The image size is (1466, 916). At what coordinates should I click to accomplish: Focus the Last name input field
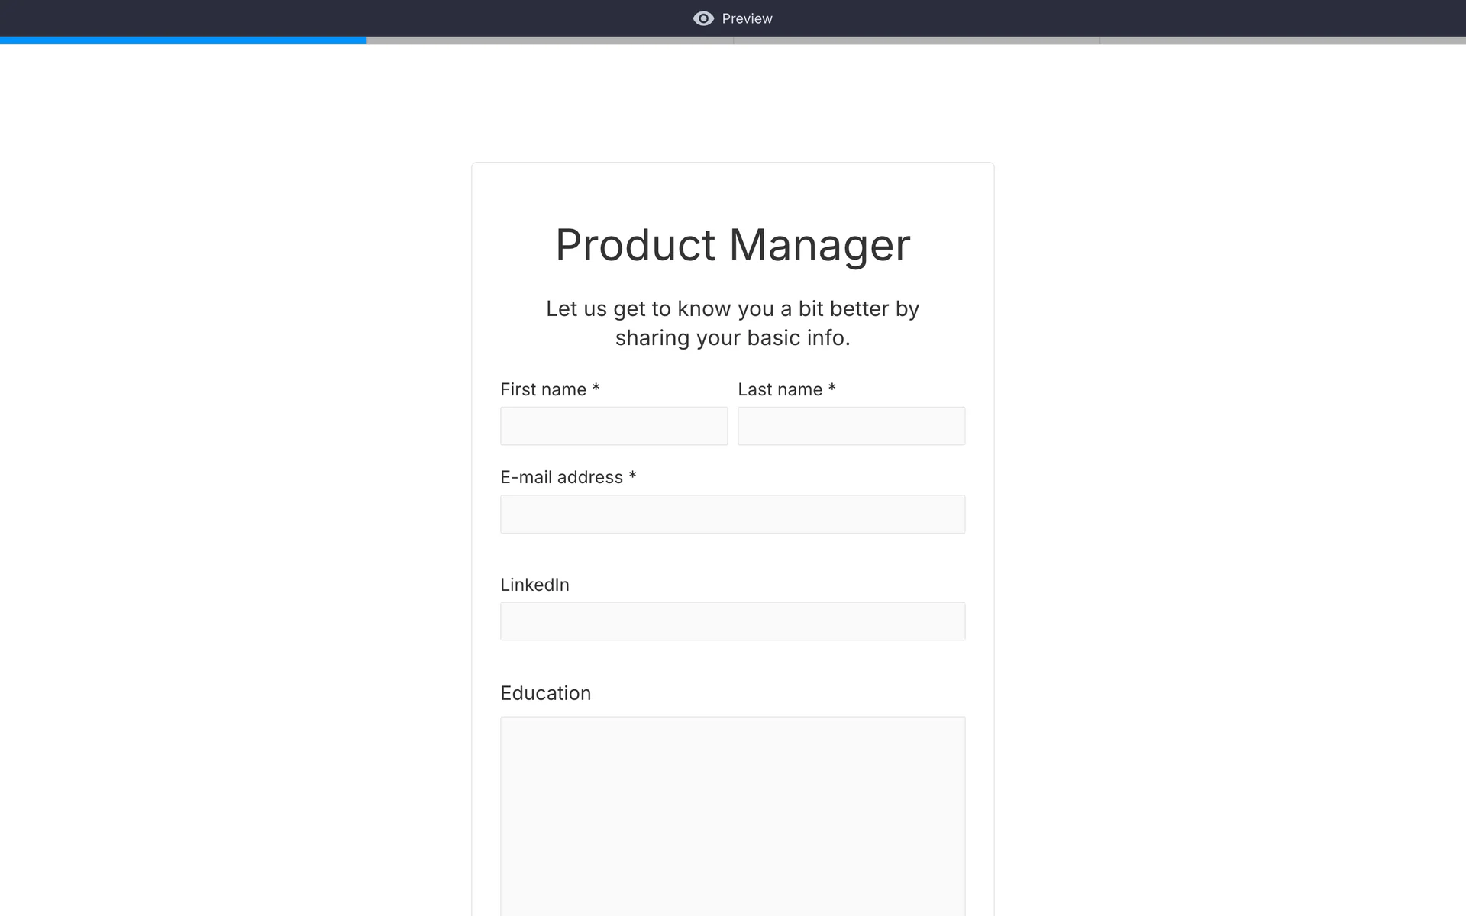pyautogui.click(x=851, y=426)
